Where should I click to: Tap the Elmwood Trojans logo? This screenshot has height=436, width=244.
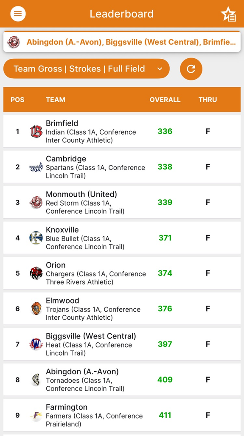(x=36, y=309)
